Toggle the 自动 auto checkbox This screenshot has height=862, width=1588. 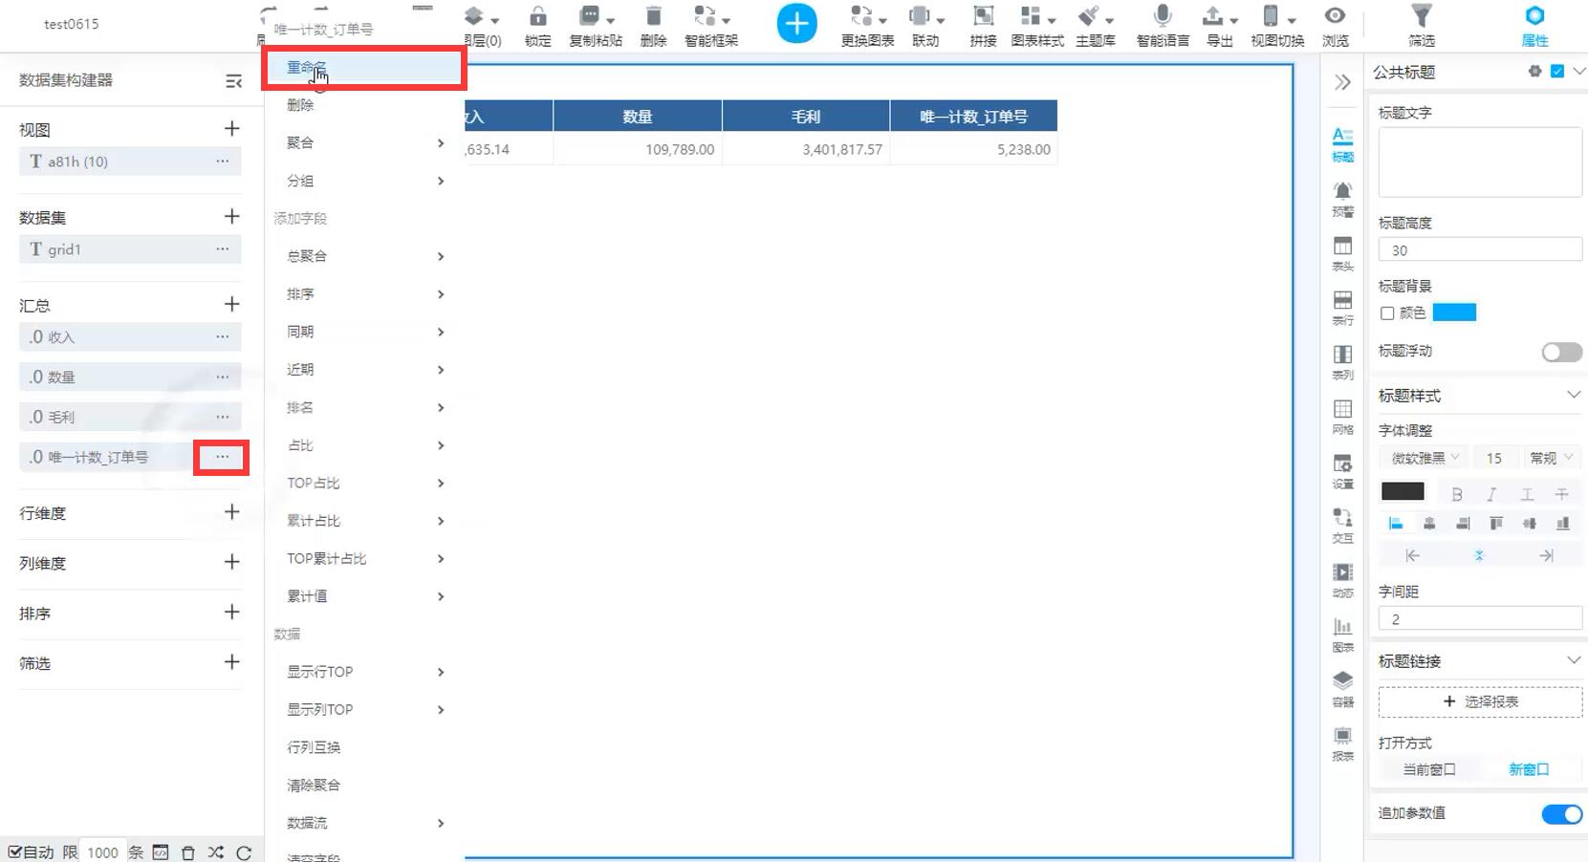pos(14,852)
